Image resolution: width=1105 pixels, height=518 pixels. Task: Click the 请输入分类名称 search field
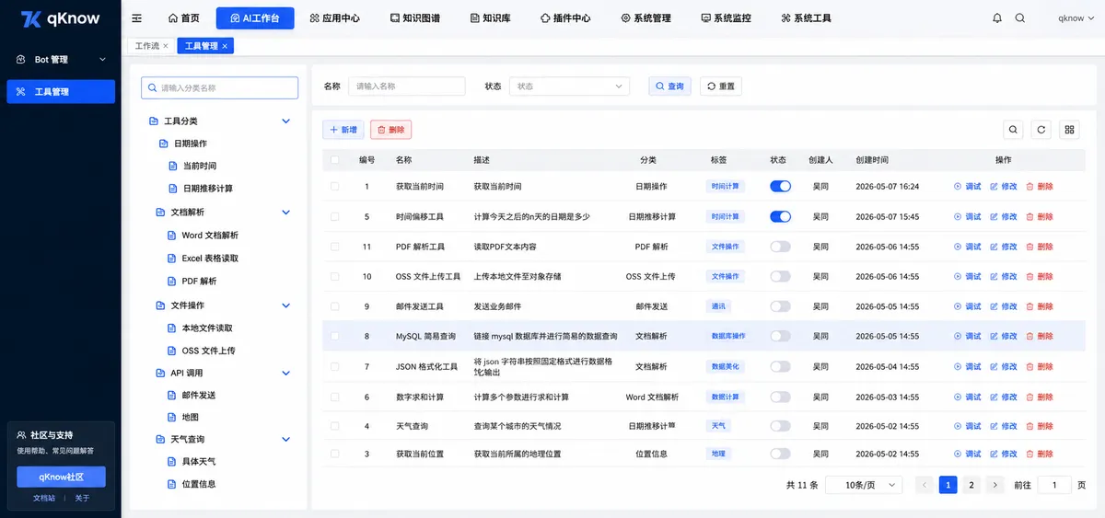220,87
